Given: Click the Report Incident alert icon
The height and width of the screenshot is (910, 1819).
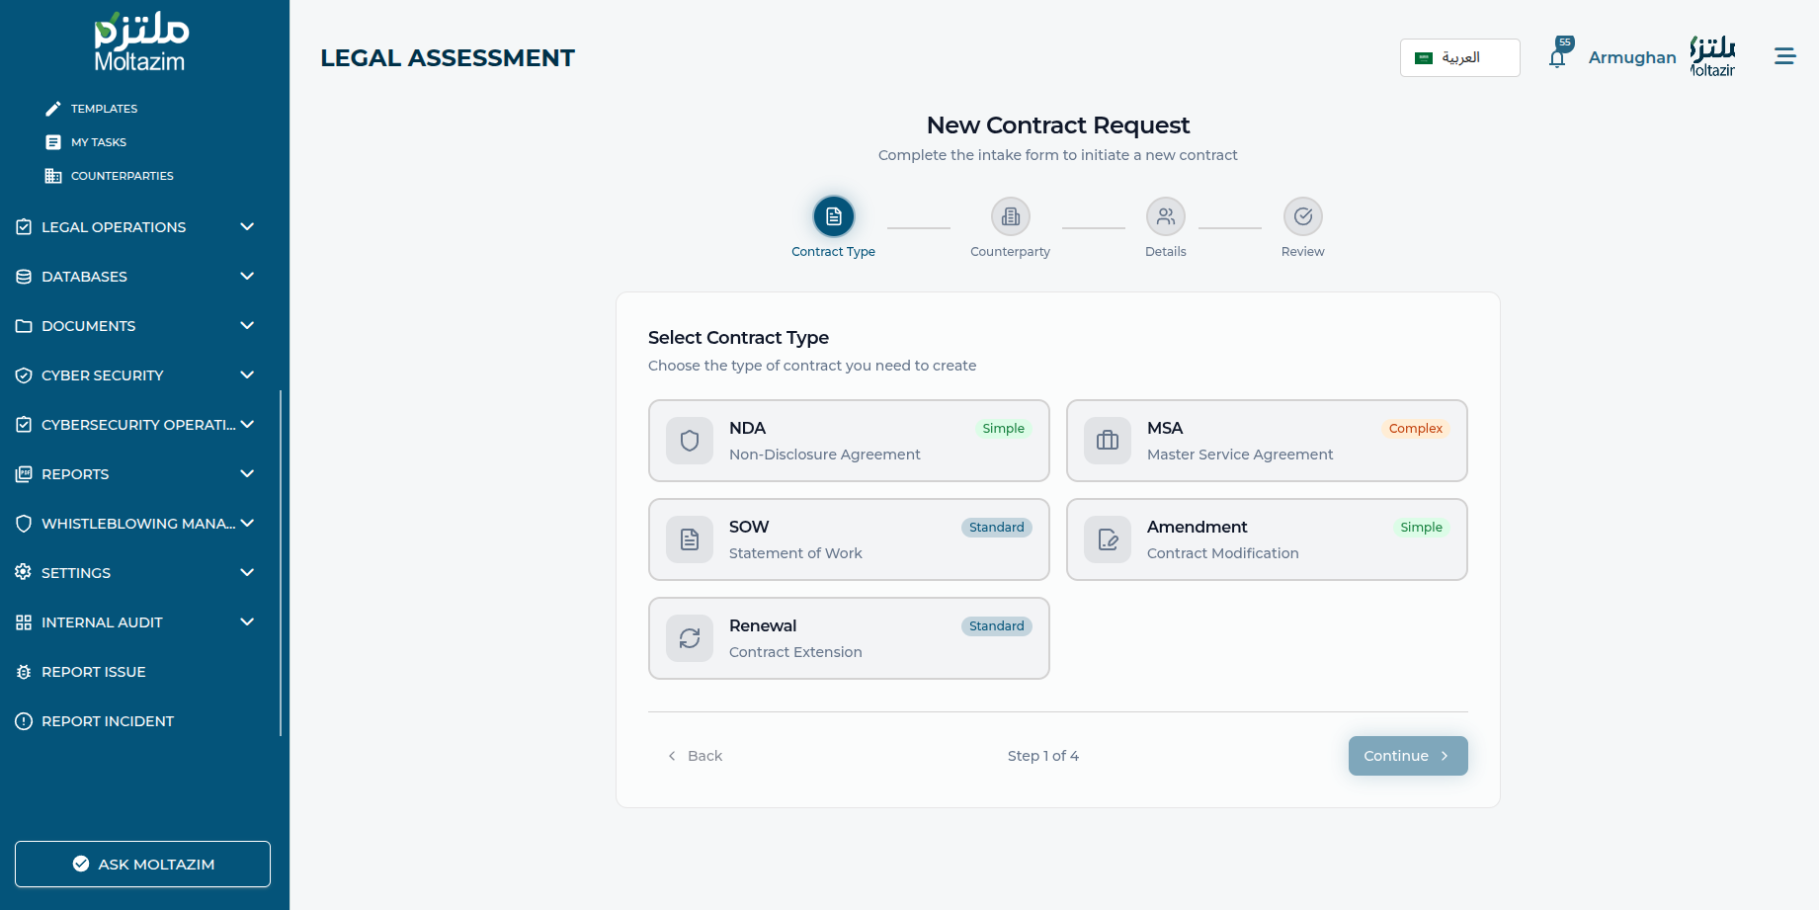Looking at the screenshot, I should coord(24,721).
